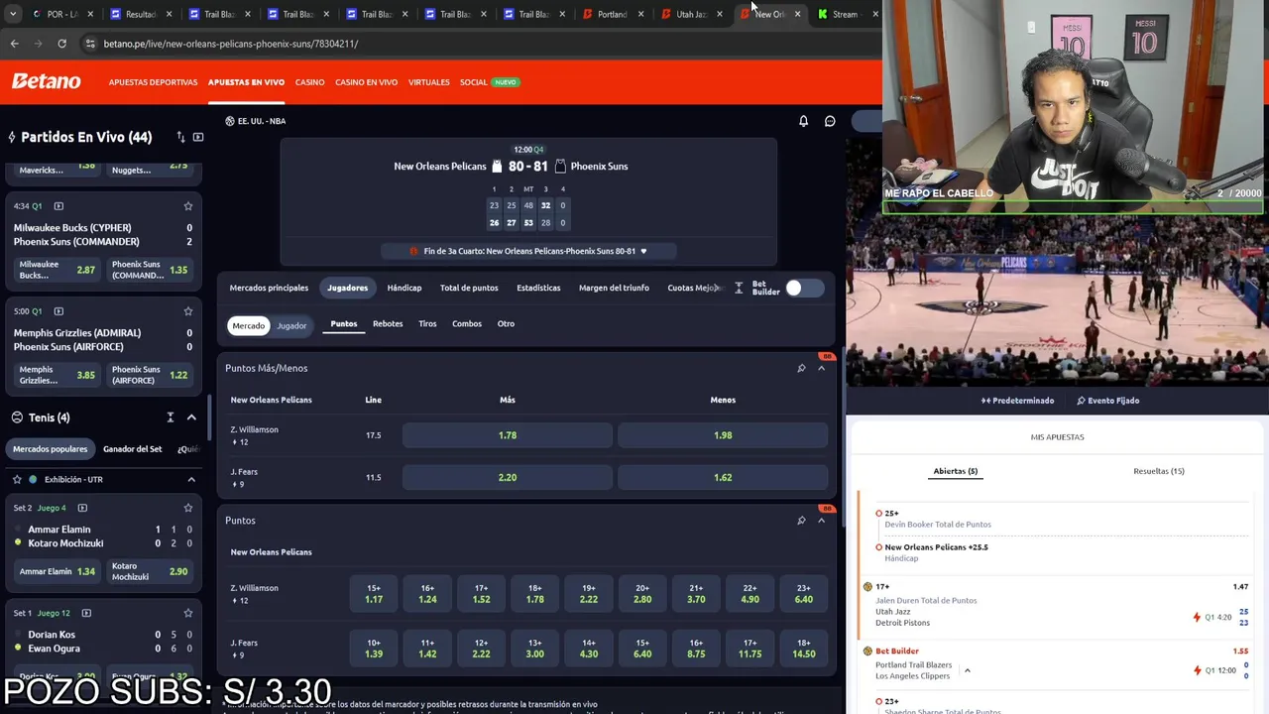Favorite the Milwaukee Bucks (CYPHER) match
Image resolution: width=1269 pixels, height=714 pixels.
click(x=188, y=206)
